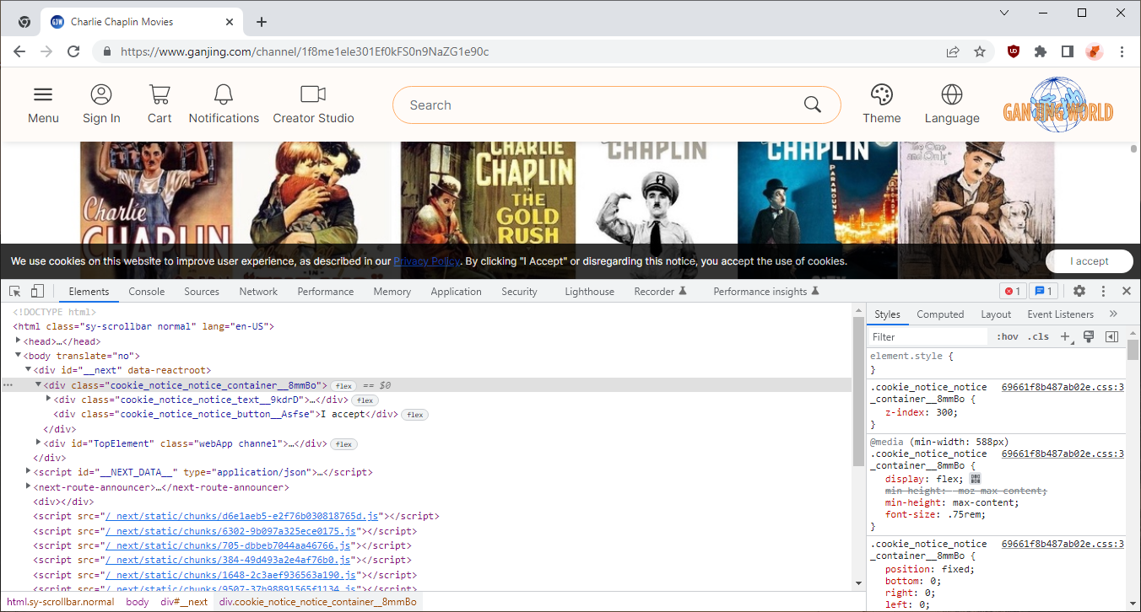Click :hov to force element state
Screen dimensions: 1141x612
click(1008, 336)
